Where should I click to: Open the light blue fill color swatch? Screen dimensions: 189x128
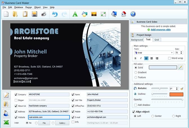[163, 67]
